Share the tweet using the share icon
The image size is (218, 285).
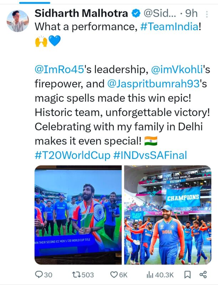203,275
